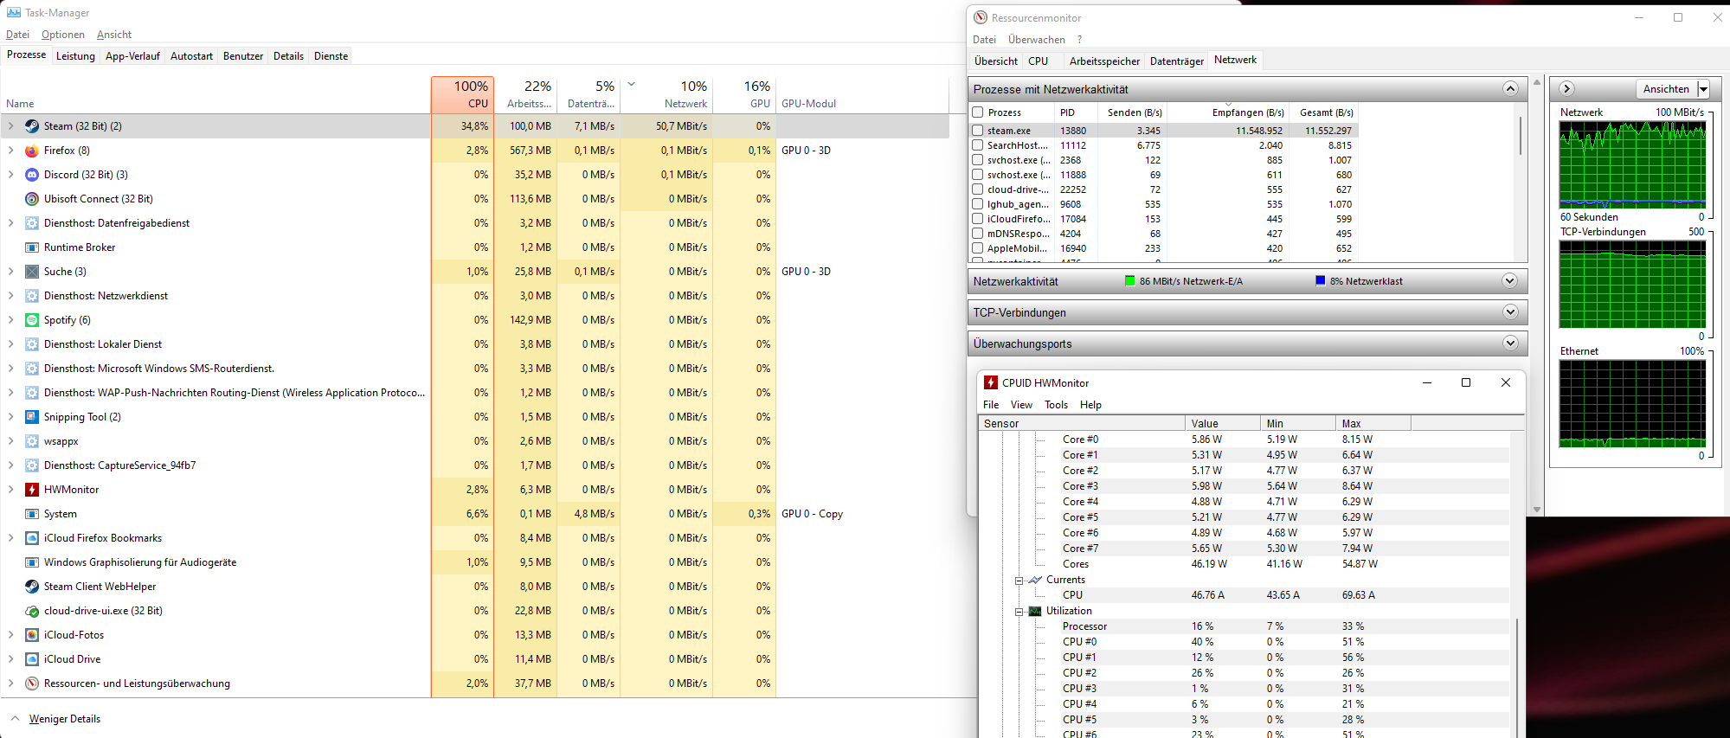This screenshot has height=738, width=1730.
Task: Click the CPUID HWMonitor title bar icon
Action: point(991,382)
